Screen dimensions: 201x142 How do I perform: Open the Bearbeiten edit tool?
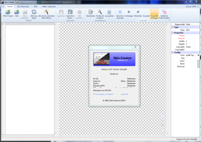(91, 13)
